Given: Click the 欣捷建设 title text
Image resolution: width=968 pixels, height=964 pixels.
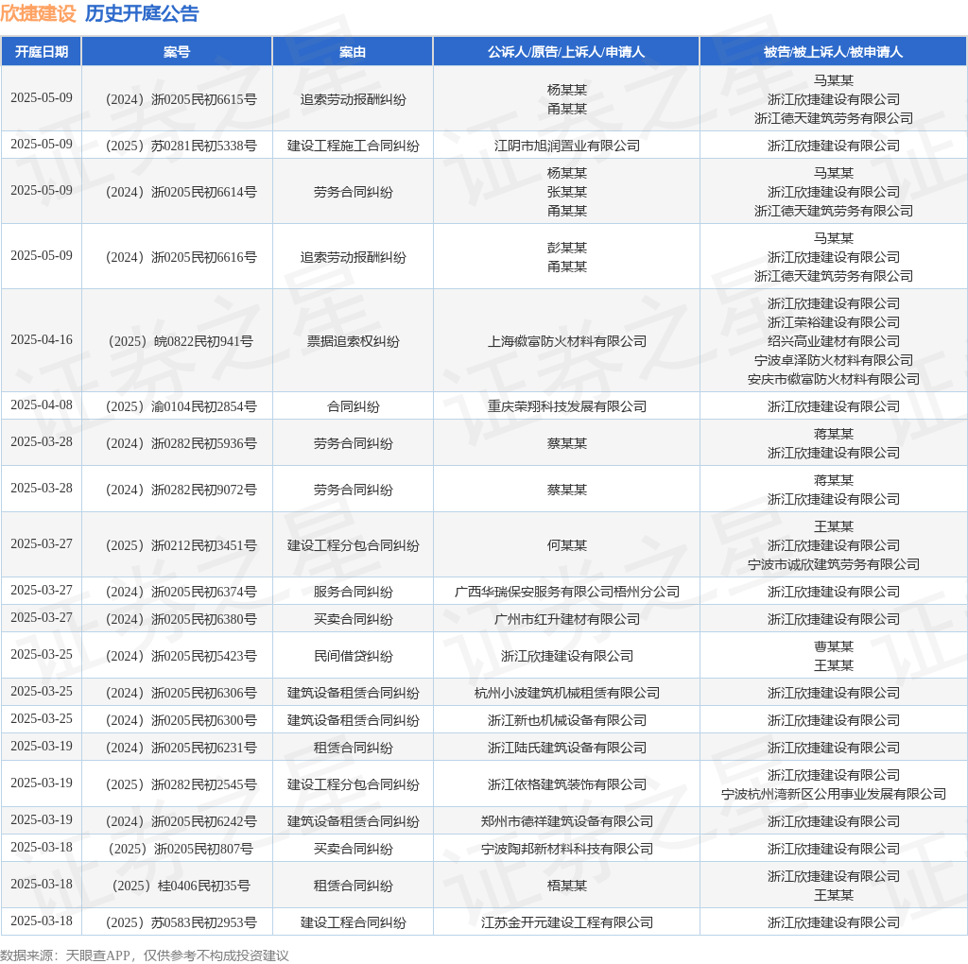Looking at the screenshot, I should (x=38, y=13).
